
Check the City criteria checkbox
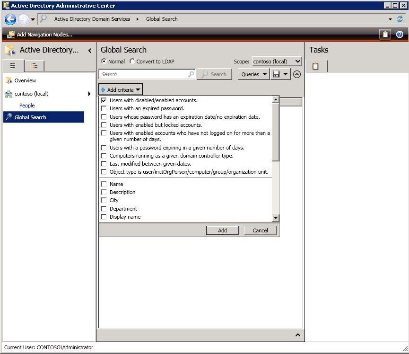coord(104,200)
